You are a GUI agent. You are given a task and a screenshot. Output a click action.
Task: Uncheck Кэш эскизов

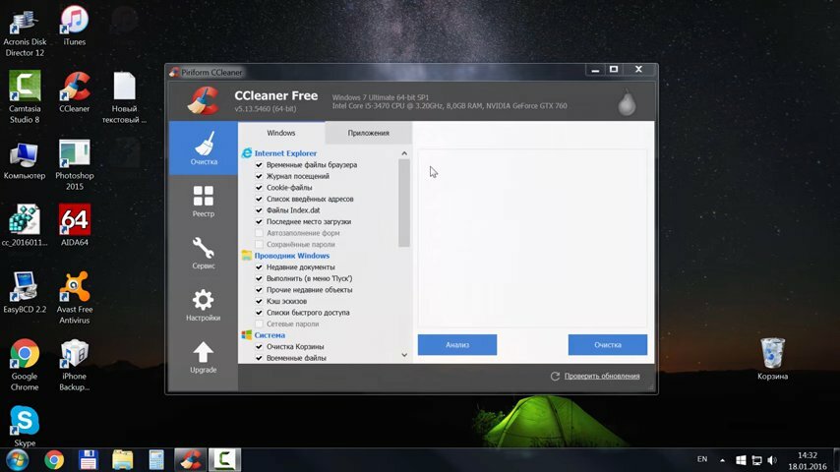[x=259, y=301]
